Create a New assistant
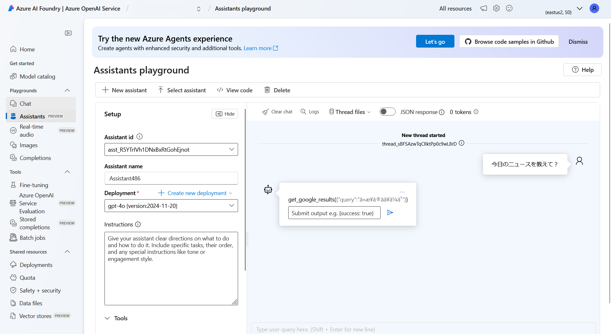 (124, 90)
